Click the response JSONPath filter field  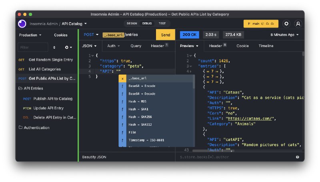pos(236,157)
